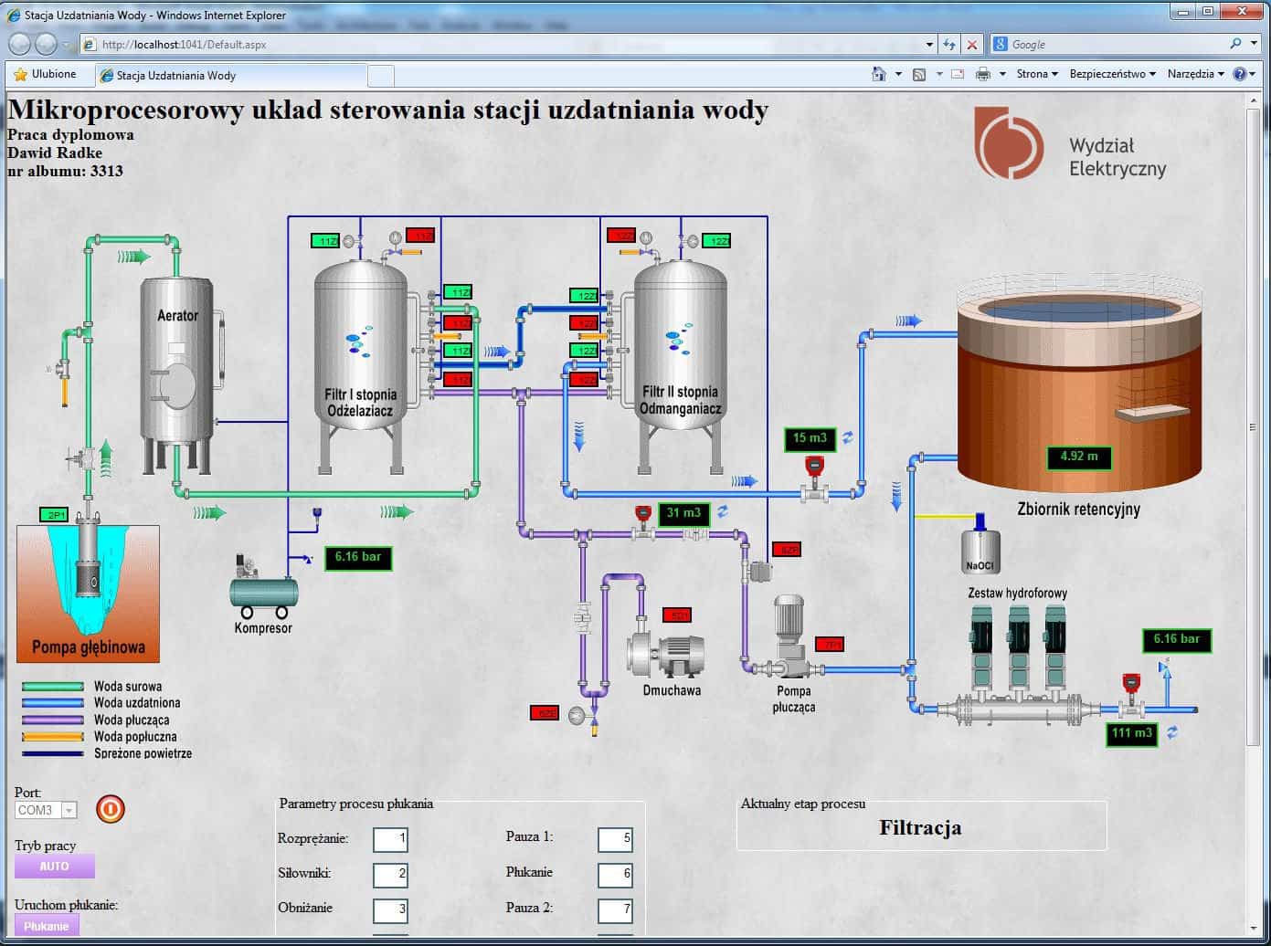
Task: Open the Narzędzia menu
Action: pos(1196,74)
